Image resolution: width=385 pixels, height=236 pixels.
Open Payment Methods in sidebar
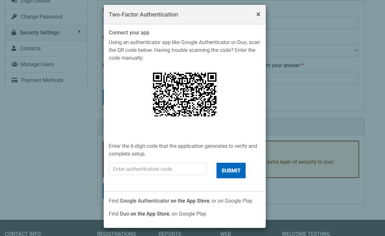coord(46,80)
